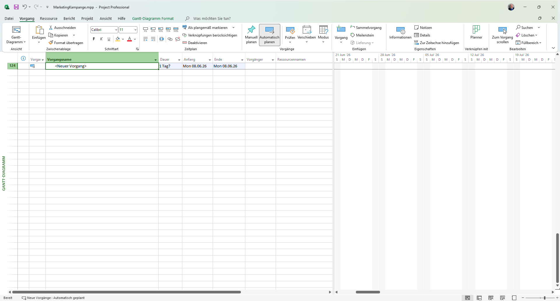Open the font size 11 dropdown
This screenshot has height=301, width=560.
(135, 30)
